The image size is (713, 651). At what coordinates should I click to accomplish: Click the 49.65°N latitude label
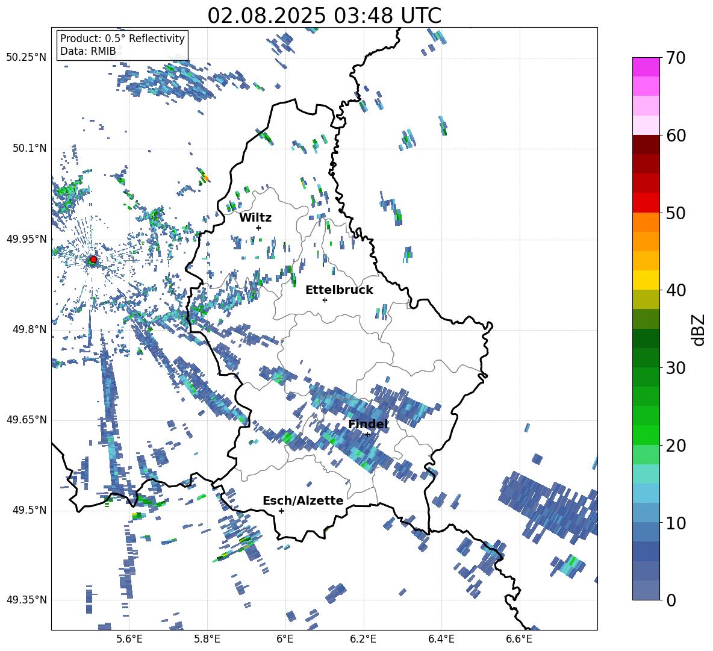(x=27, y=420)
